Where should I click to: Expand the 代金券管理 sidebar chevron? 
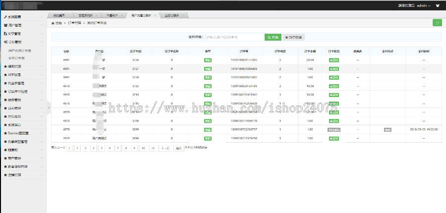point(42,83)
